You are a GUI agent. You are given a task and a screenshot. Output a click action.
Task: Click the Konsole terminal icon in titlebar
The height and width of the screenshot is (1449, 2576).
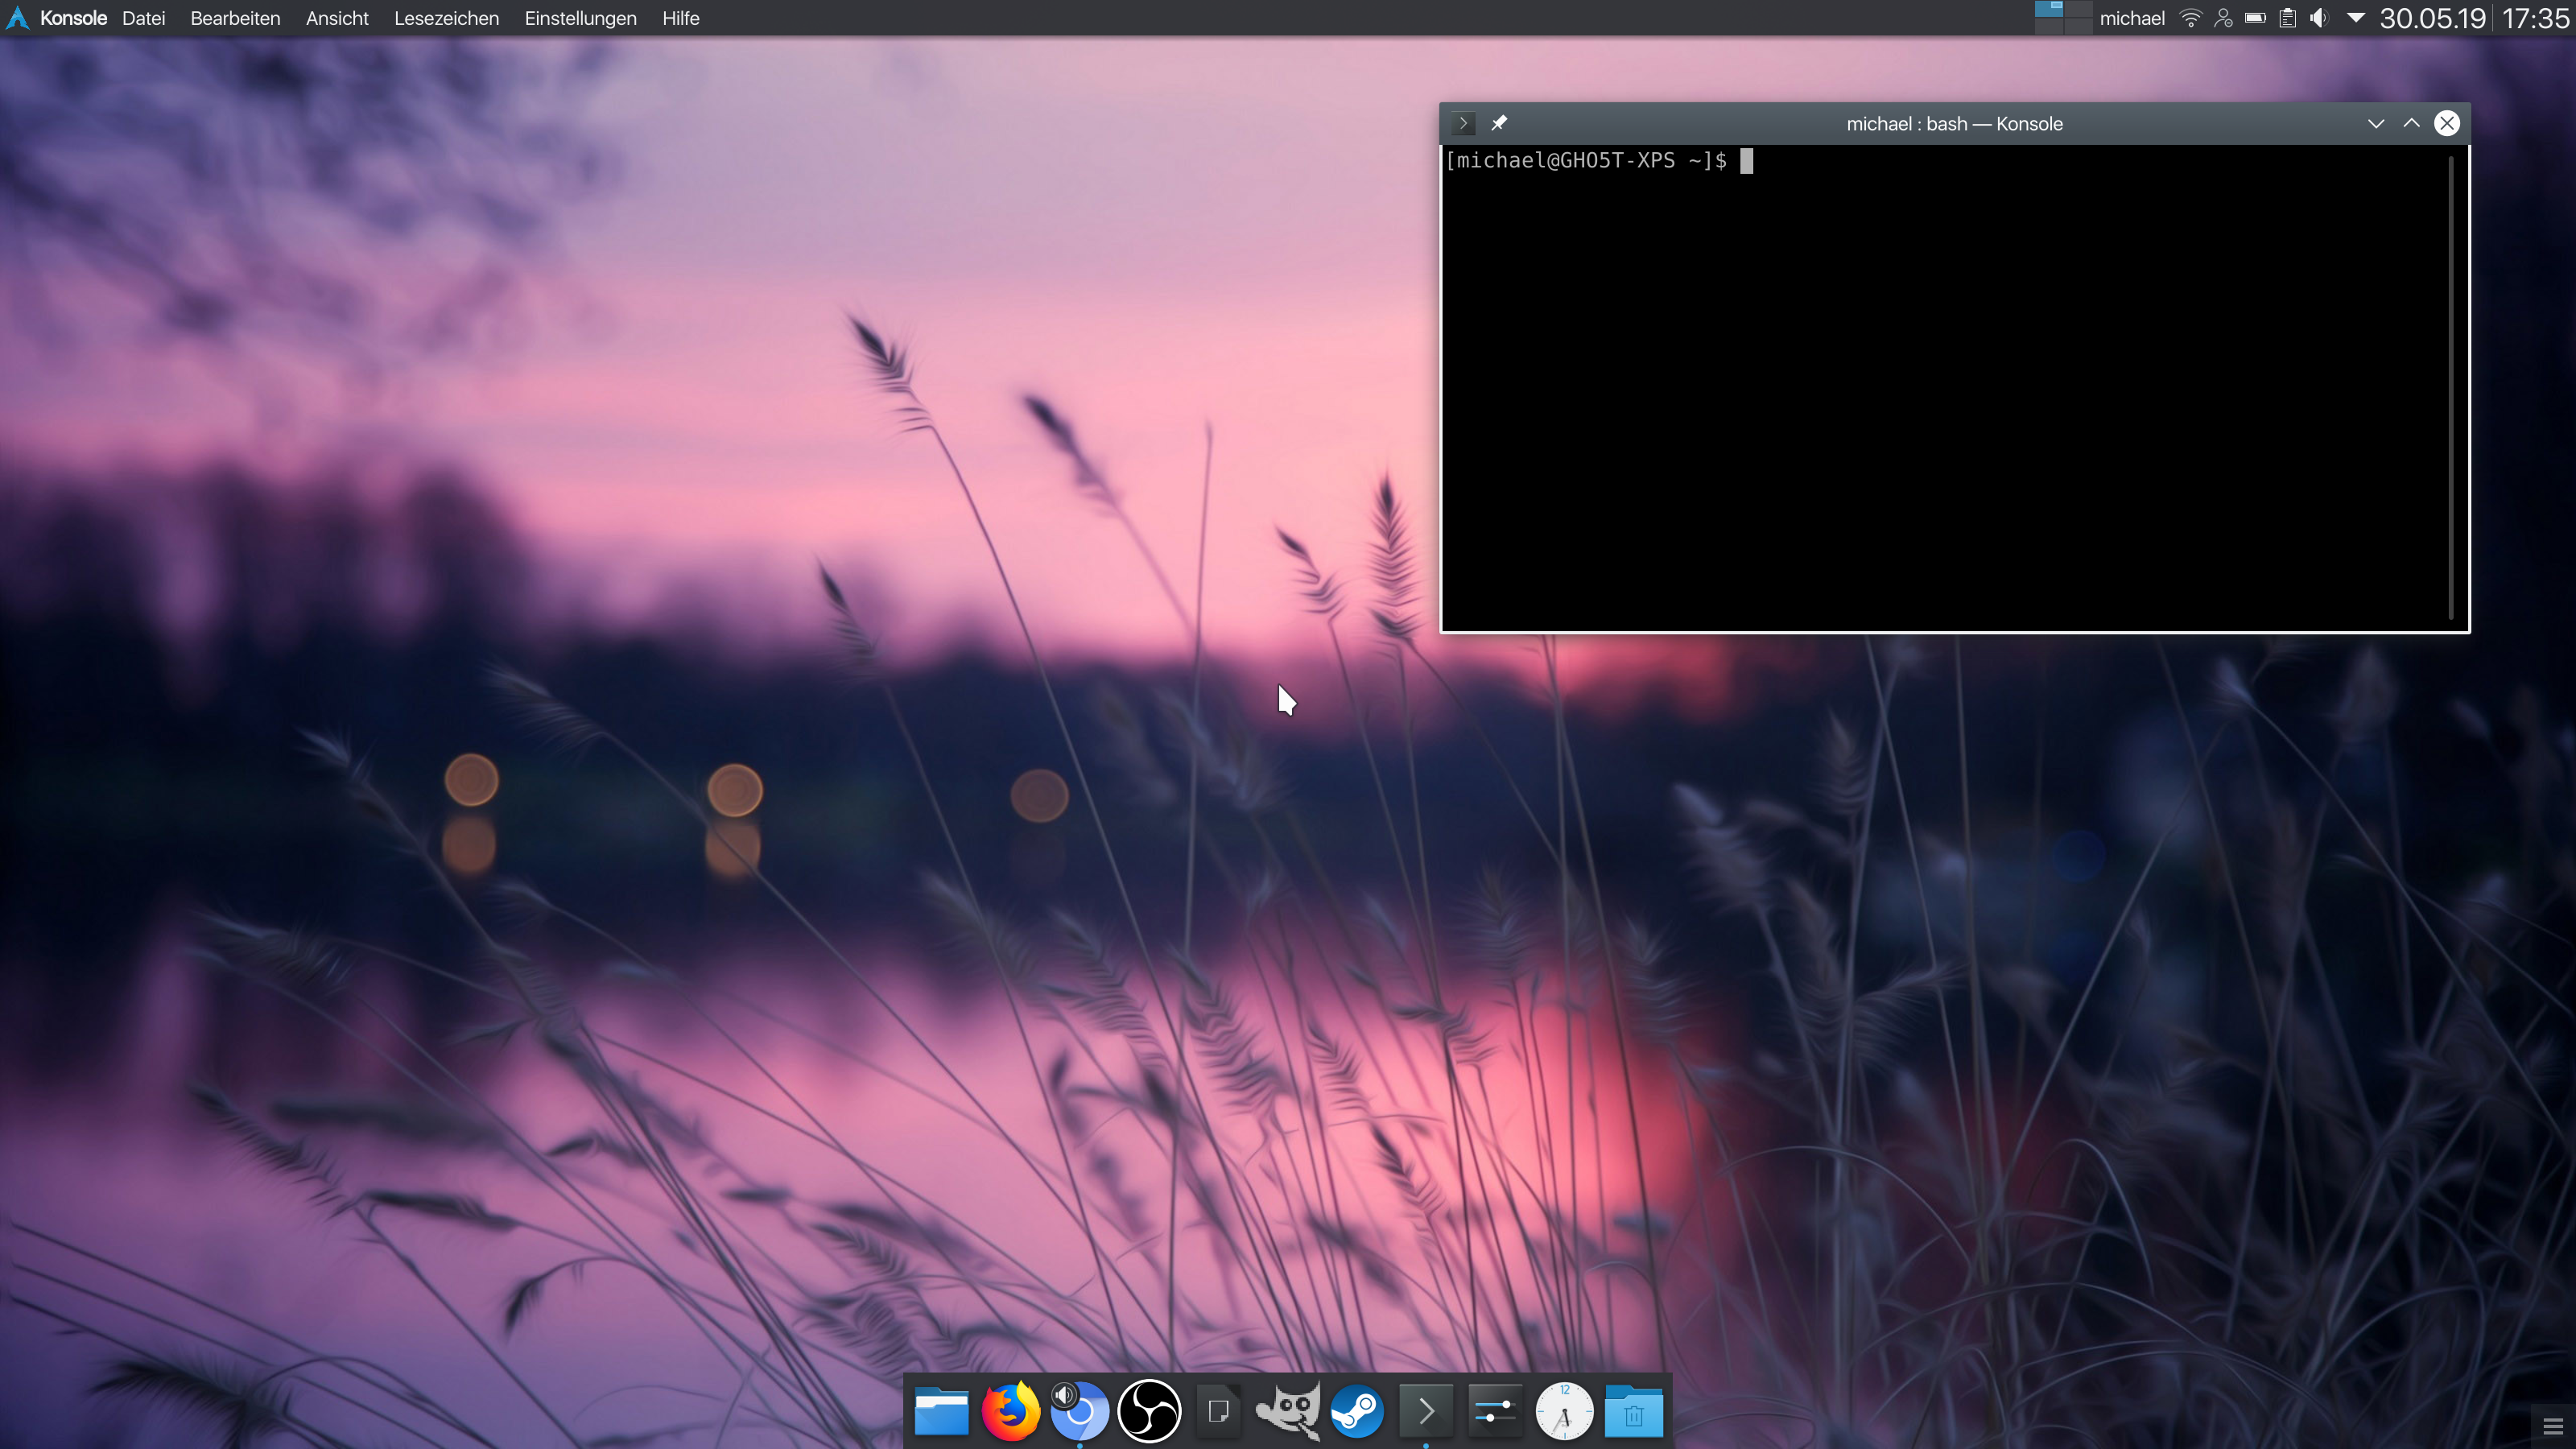1463,123
